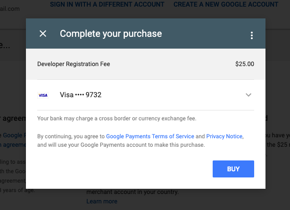
Task: Click the partially hidden agreement link on left
Action: (x=13, y=145)
